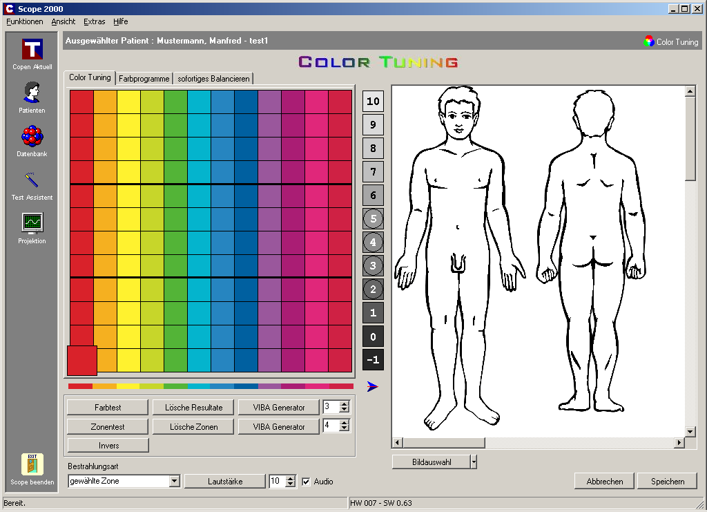Select intensity level 5 circle button

(373, 219)
